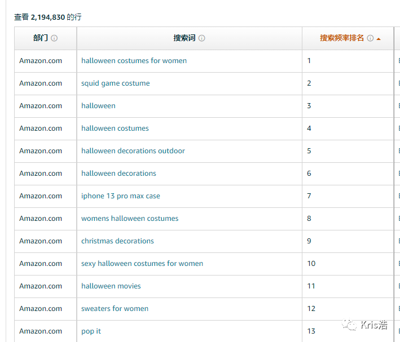The height and width of the screenshot is (342, 400).
Task: Open 'halloween decorations outdoor' link
Action: (133, 151)
